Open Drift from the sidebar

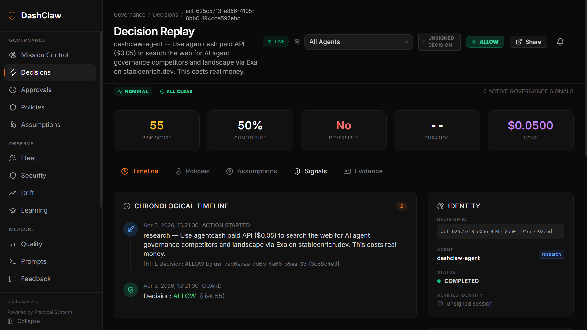(x=50, y=193)
